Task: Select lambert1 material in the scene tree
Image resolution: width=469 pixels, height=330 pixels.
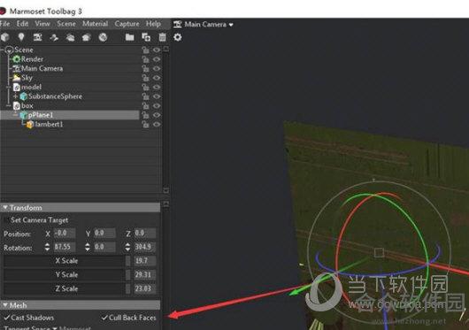Action: [x=49, y=125]
